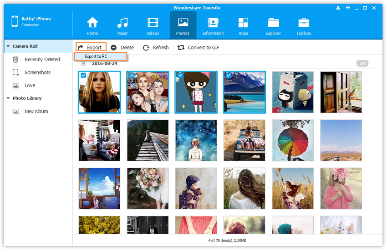387x250 pixels.
Task: Collapse the Camera Roll tree section
Action: (8, 46)
